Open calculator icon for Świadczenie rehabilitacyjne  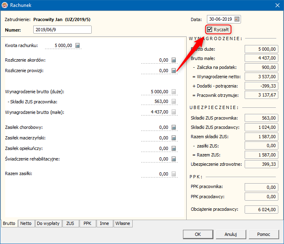[x=174, y=159]
